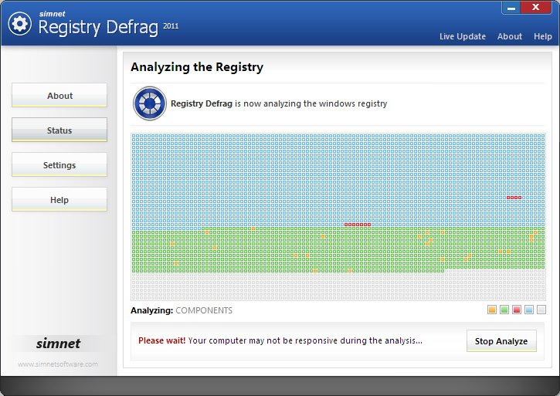Click the red legend square
Screen dimensions: 560x396
click(517, 310)
